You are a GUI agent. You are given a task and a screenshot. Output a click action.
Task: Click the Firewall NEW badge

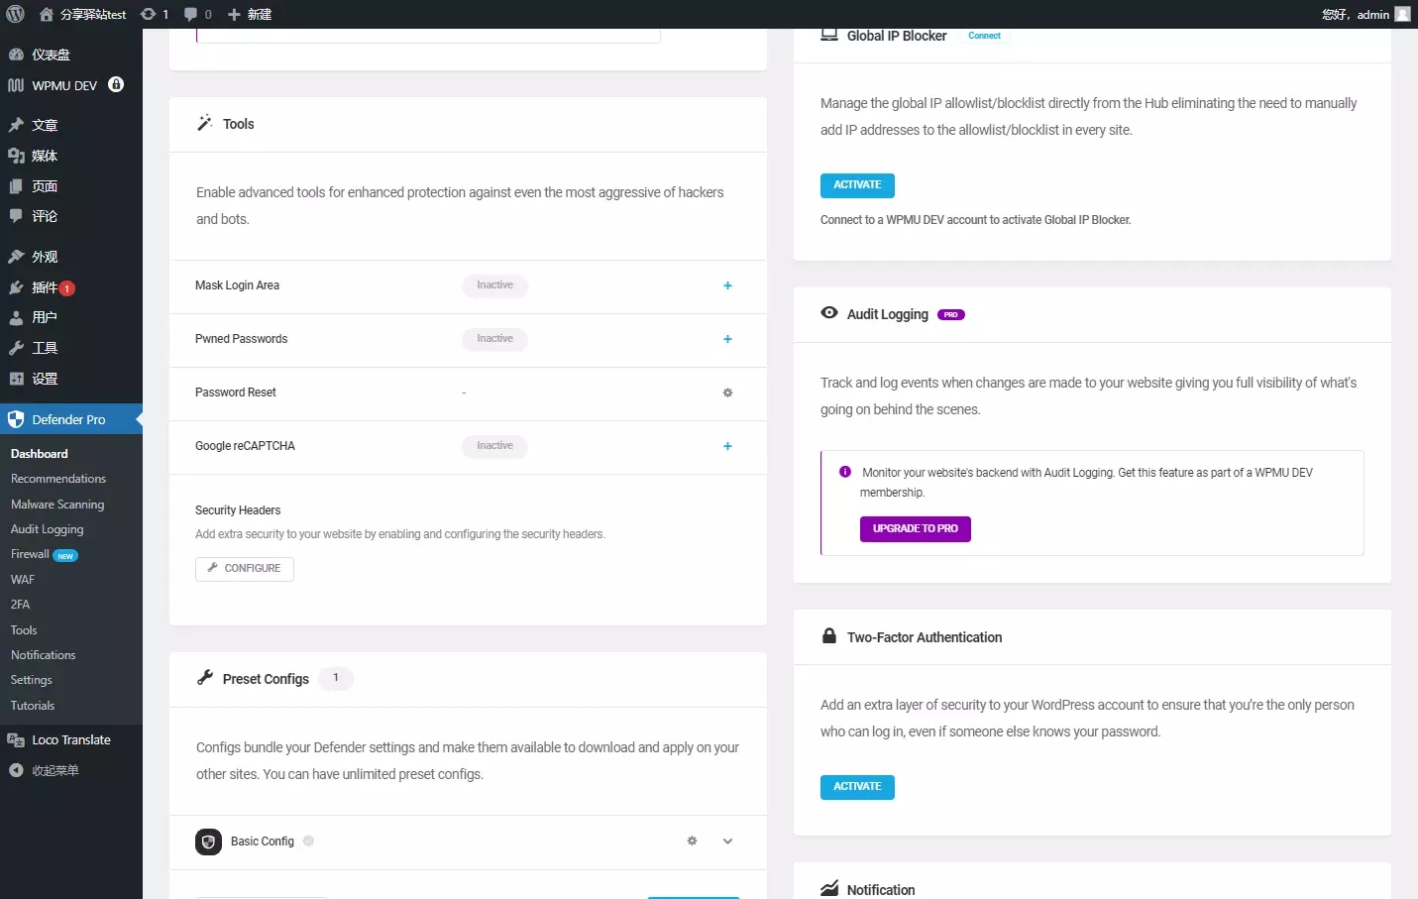[65, 556]
